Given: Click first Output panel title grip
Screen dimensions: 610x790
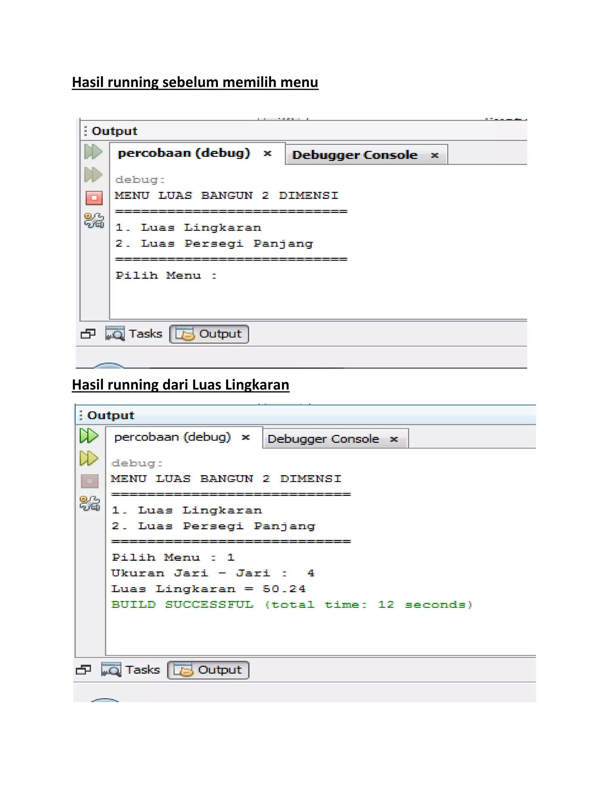Looking at the screenshot, I should (x=85, y=131).
